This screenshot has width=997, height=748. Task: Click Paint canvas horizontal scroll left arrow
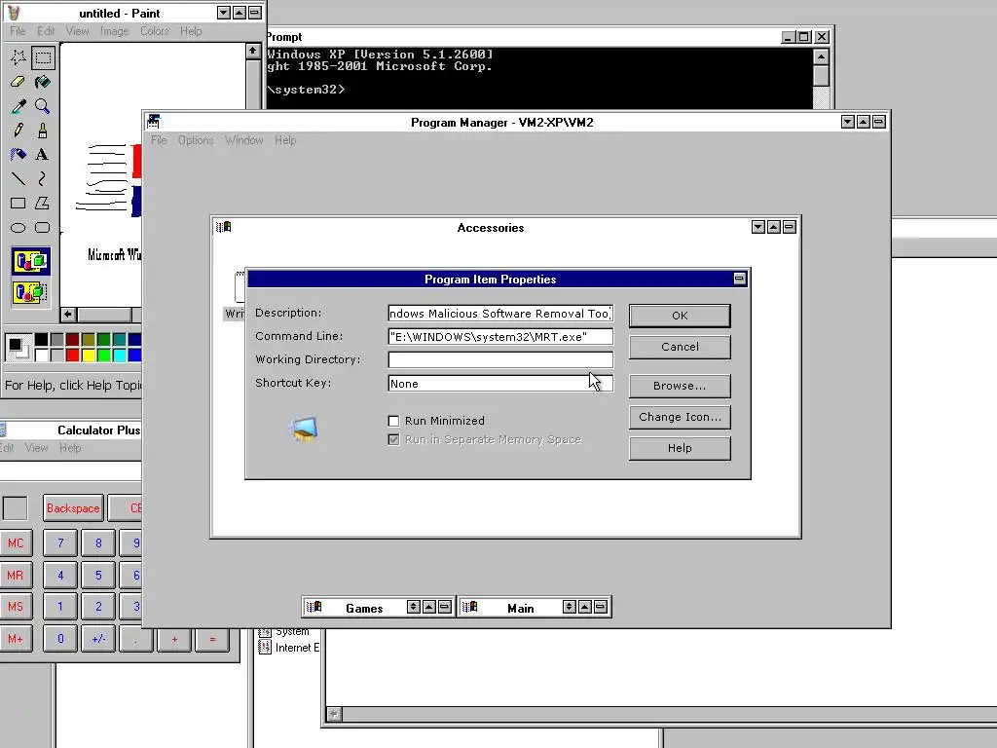pos(68,315)
